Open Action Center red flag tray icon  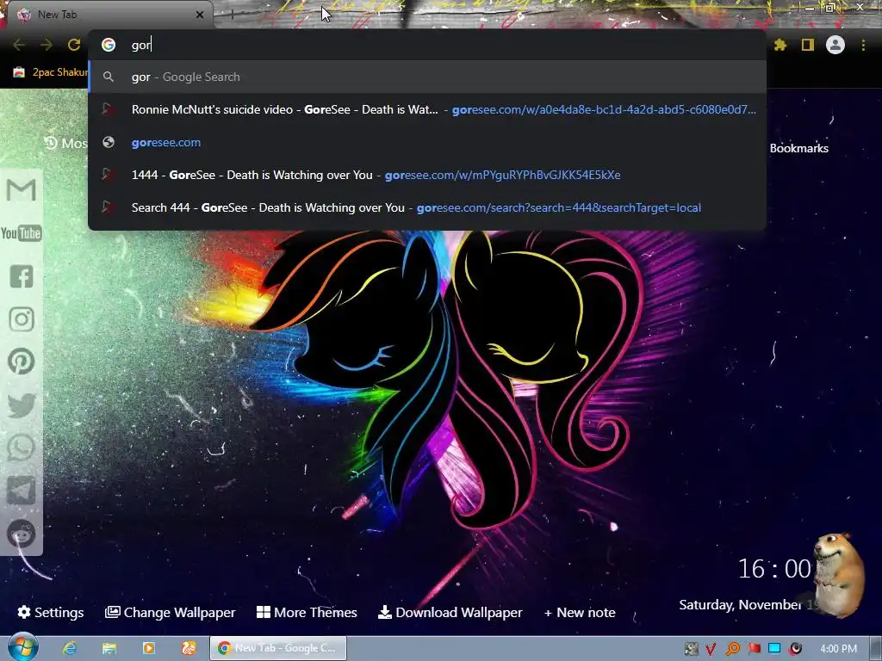click(x=754, y=649)
